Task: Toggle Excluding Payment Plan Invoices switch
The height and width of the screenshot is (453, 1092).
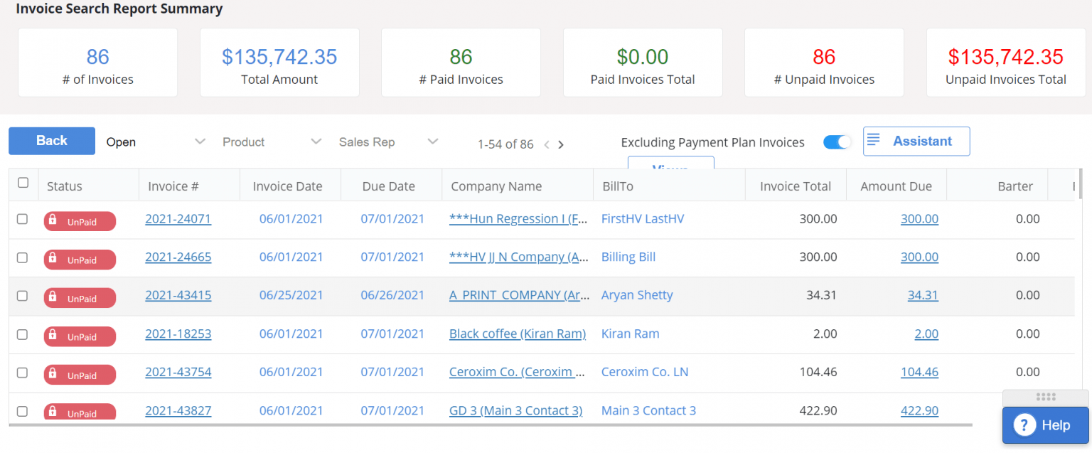Action: 837,142
